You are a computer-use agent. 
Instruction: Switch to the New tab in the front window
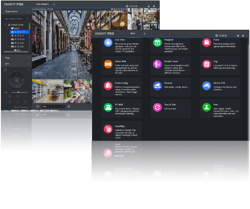click(133, 33)
